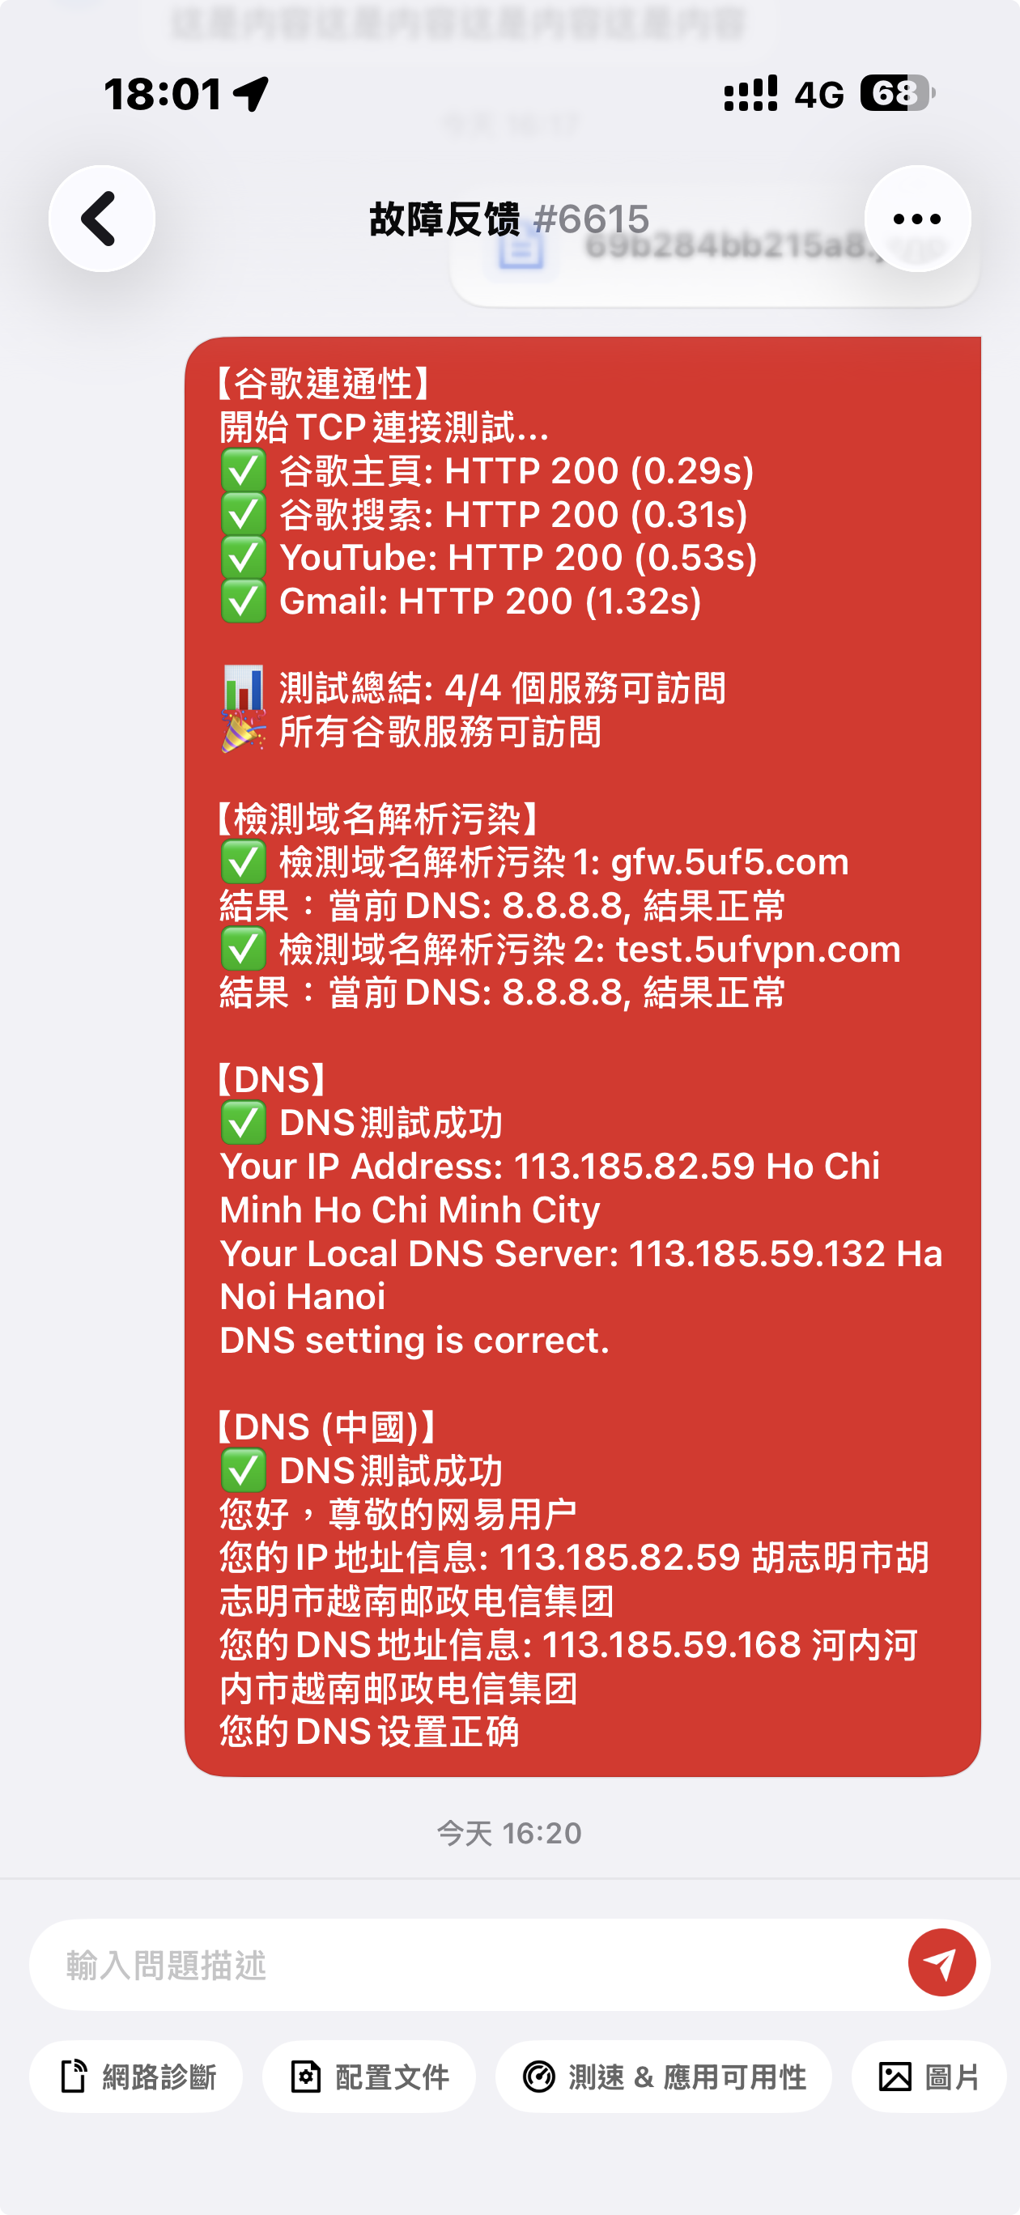Tap the 故障反馈 #6615 title

pyautogui.click(x=509, y=219)
